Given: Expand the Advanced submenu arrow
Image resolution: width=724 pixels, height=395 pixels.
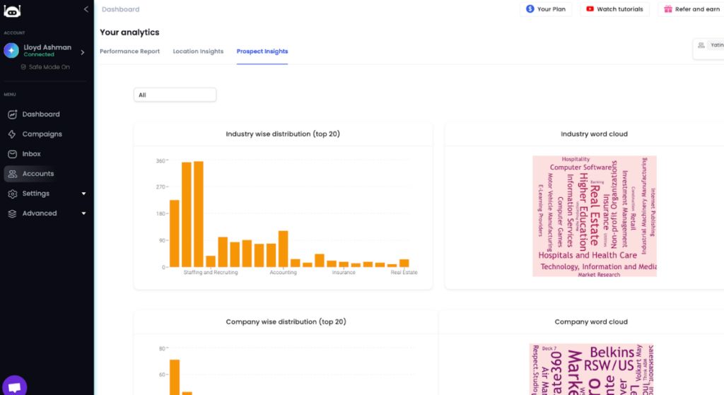Looking at the screenshot, I should (x=83, y=213).
